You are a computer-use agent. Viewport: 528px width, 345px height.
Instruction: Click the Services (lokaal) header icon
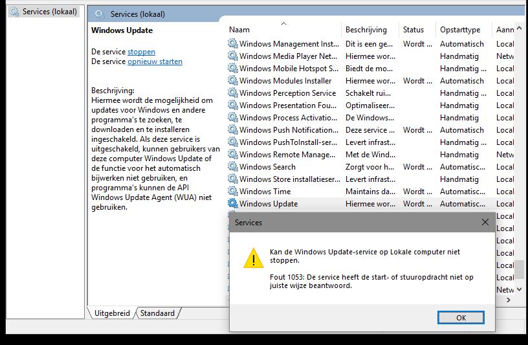tap(100, 14)
